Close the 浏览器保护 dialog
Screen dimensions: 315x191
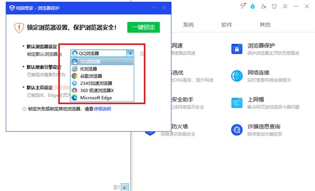click(x=163, y=8)
